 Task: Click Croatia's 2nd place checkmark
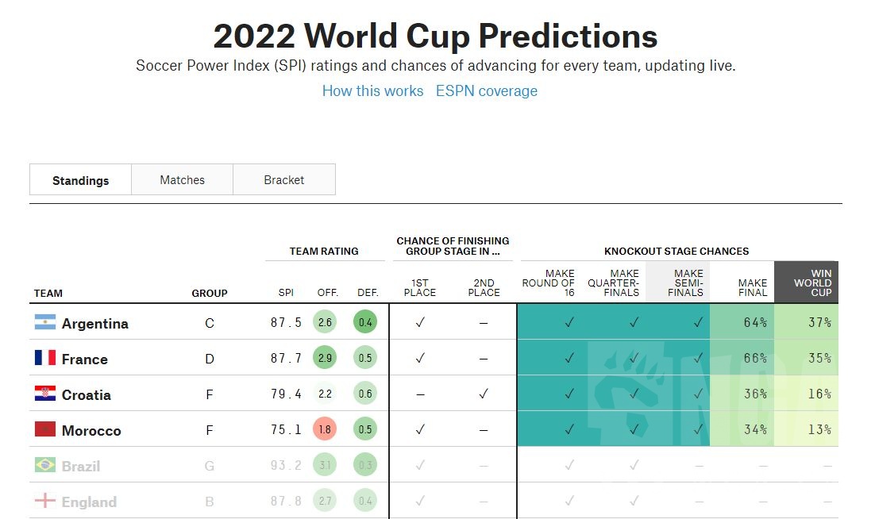484,394
